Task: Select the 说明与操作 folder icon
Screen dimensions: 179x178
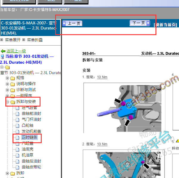Action: tap(13, 84)
